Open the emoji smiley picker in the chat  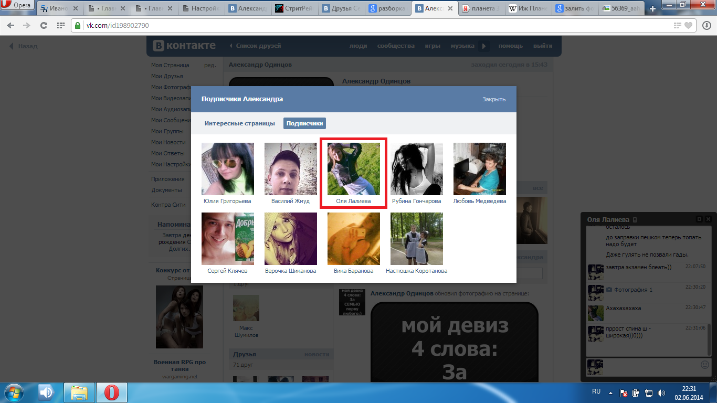704,365
